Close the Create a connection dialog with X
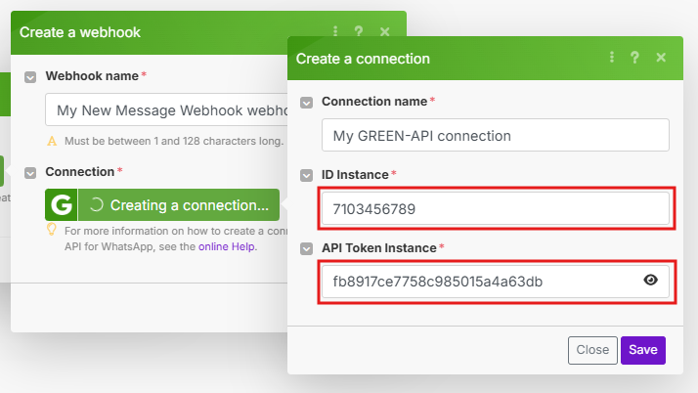 [661, 58]
